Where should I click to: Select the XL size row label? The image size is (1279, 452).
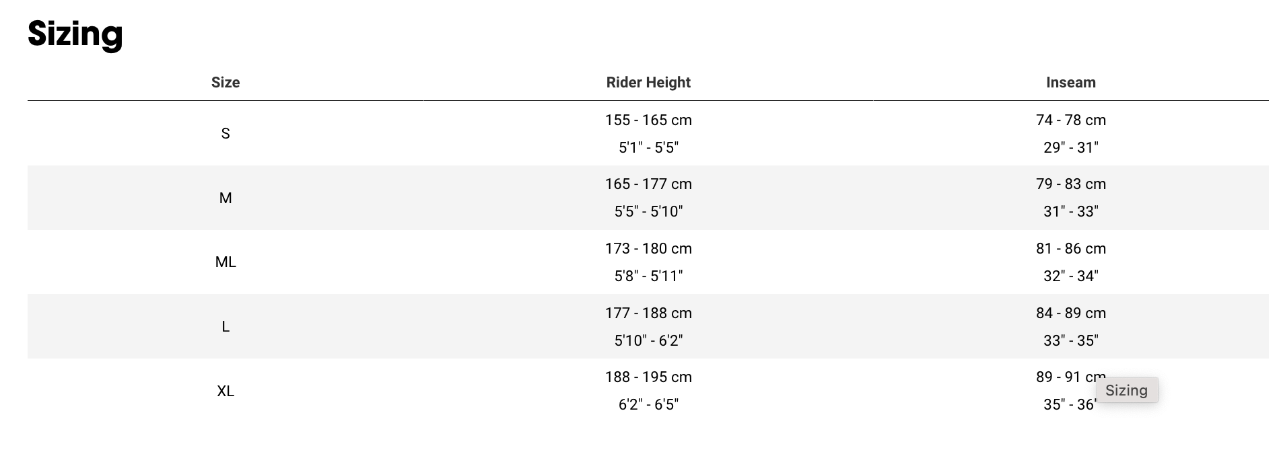pos(226,391)
